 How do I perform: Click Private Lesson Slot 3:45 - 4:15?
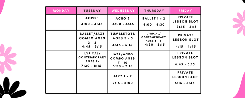pyautogui.click(x=185, y=22)
